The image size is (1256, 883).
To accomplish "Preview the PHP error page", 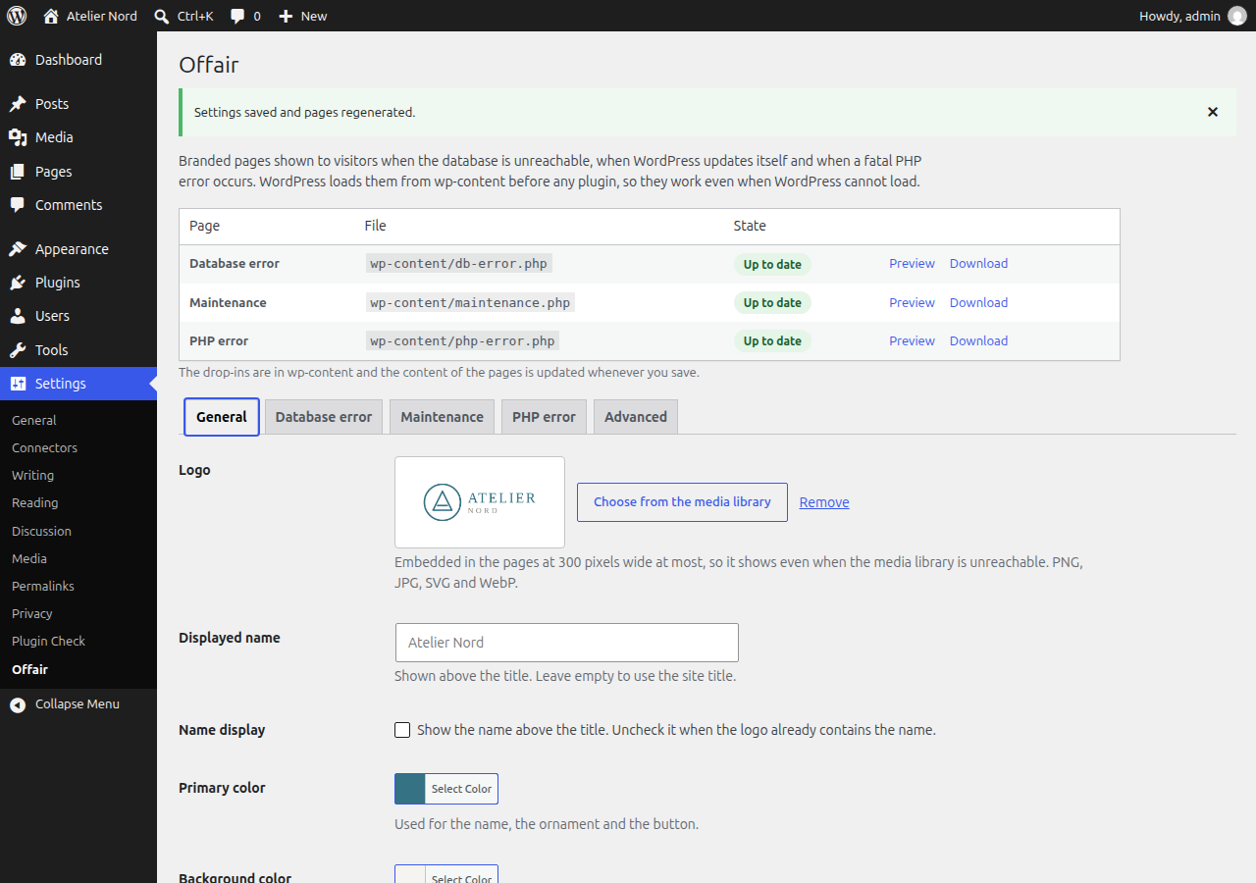I will 912,341.
